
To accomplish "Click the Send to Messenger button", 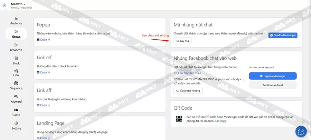I will (283, 35).
